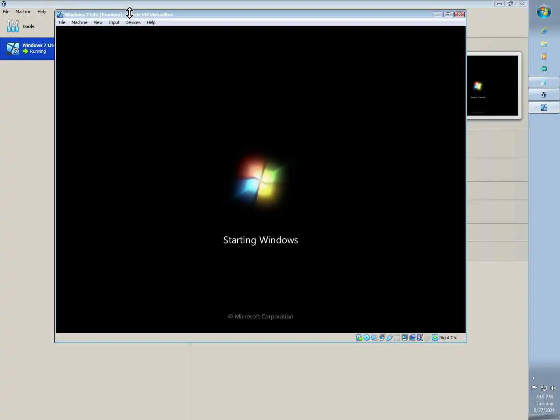560x420 pixels.
Task: Click the VM preview thumbnail in Manager
Action: click(x=492, y=86)
